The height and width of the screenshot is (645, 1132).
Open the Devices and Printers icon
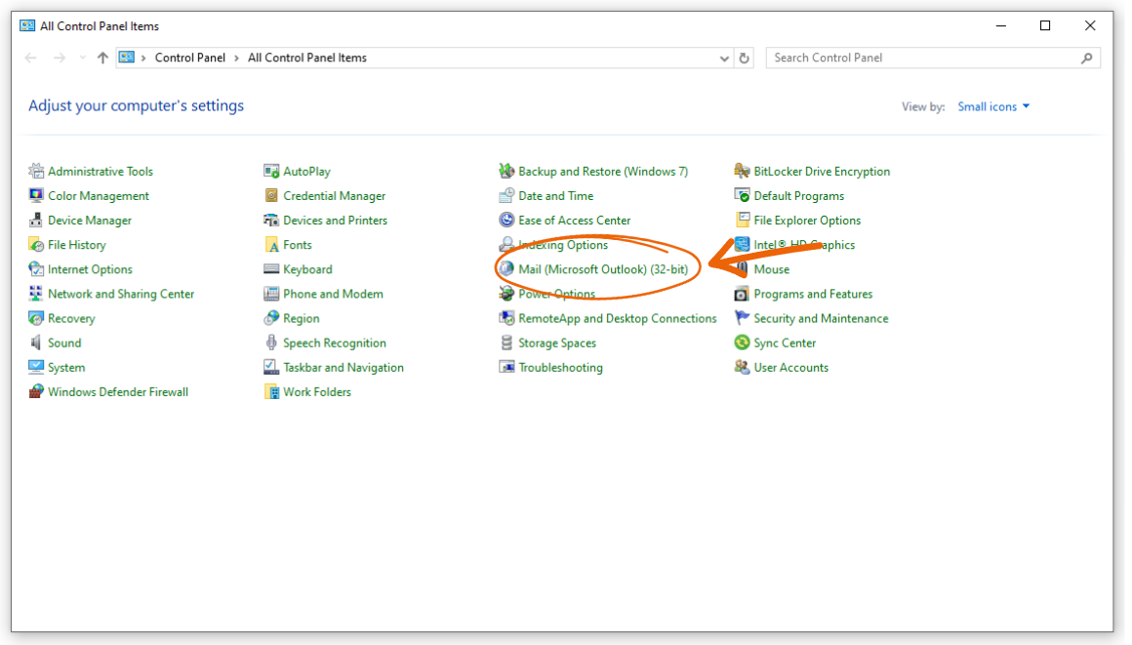click(x=271, y=221)
